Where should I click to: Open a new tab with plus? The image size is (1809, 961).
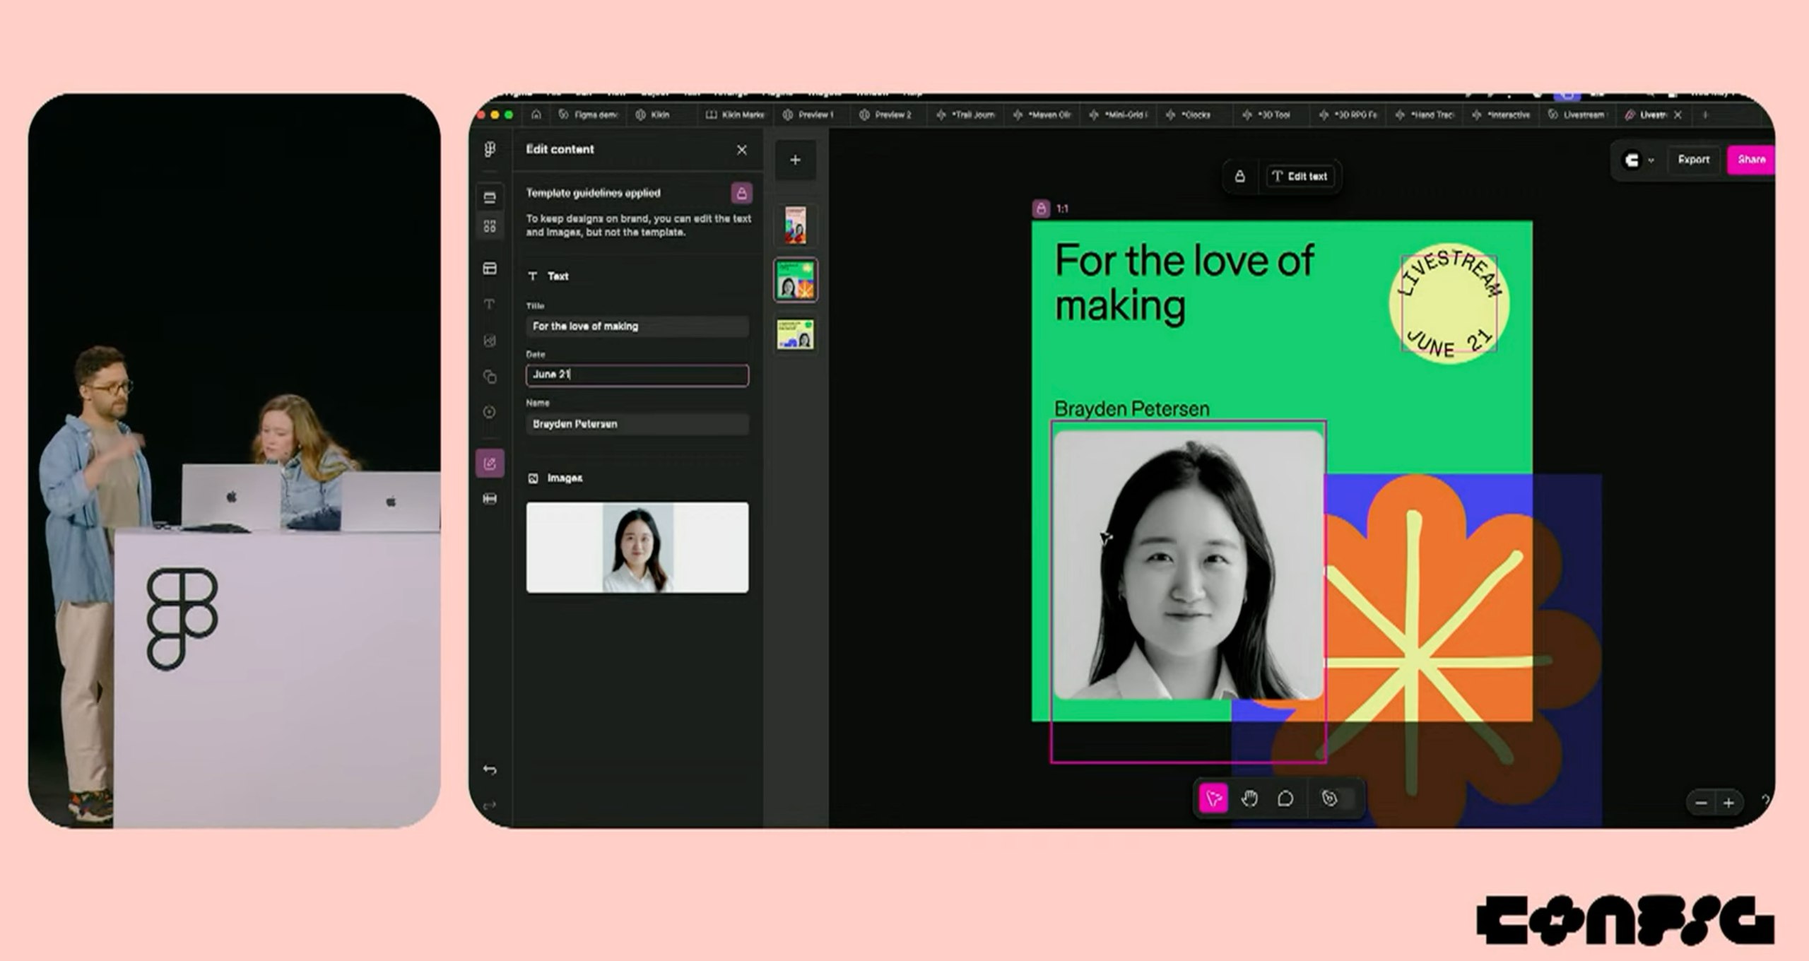(1705, 114)
